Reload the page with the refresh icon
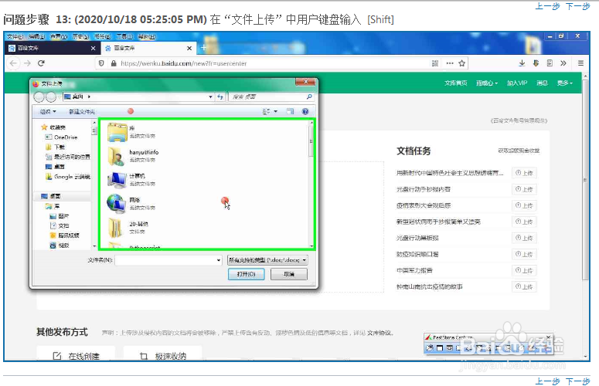Screen dimensions: 599x386 tap(41, 63)
